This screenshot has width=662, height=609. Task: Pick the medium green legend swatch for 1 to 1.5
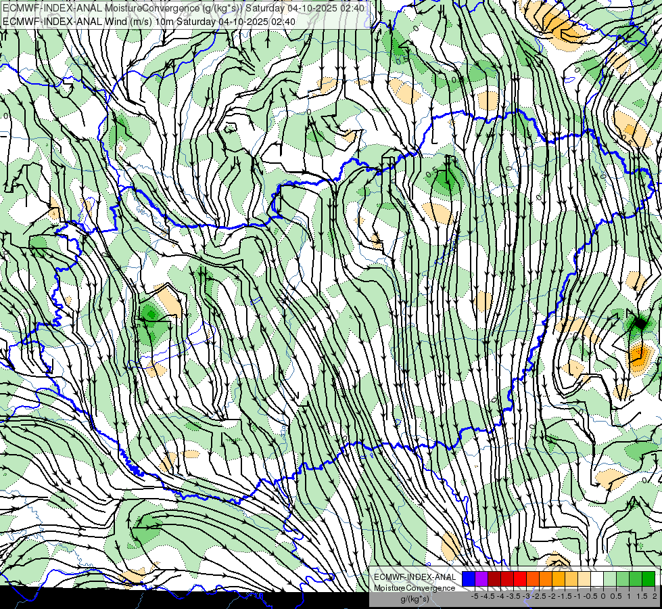pos(636,579)
